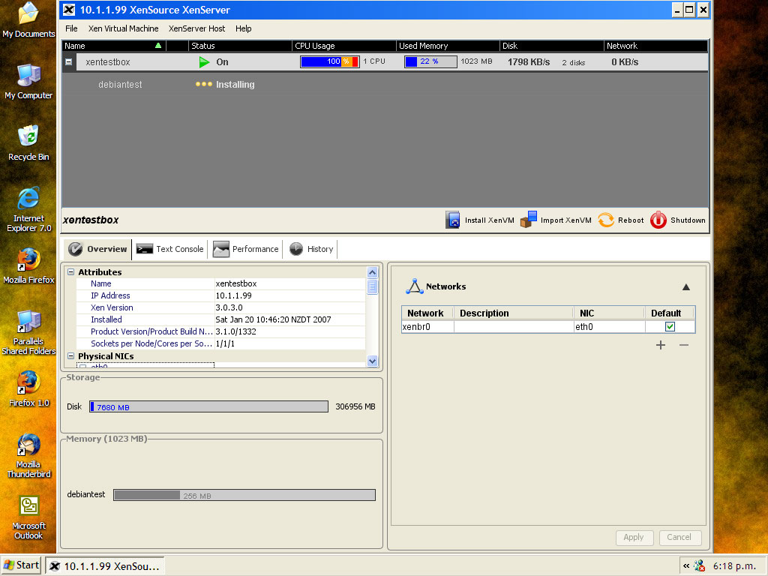Launch Internet Explorer 7.0 from desktop
The width and height of the screenshot is (768, 576).
[28, 209]
